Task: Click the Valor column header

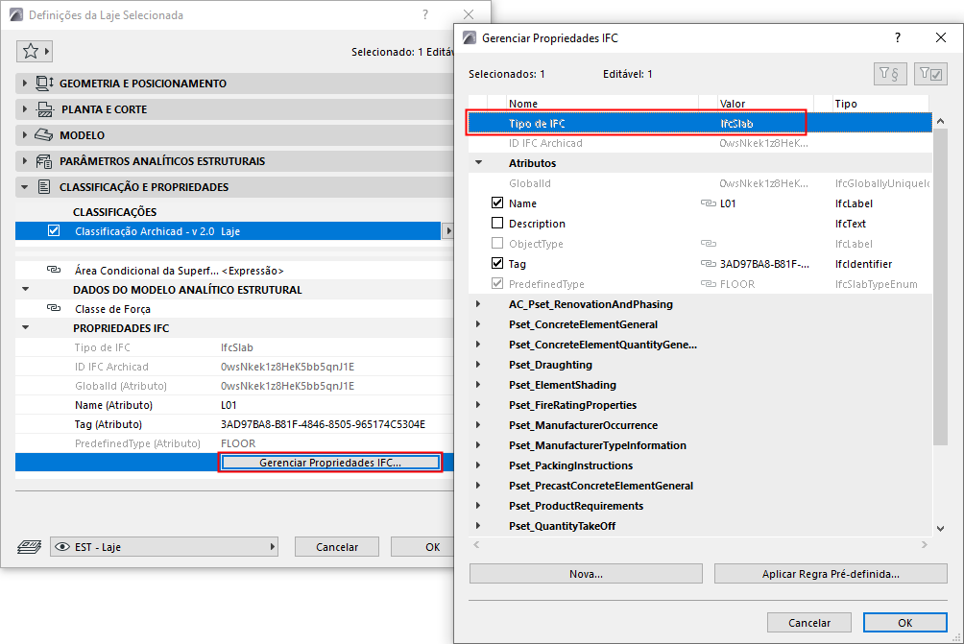Action: pyautogui.click(x=765, y=104)
